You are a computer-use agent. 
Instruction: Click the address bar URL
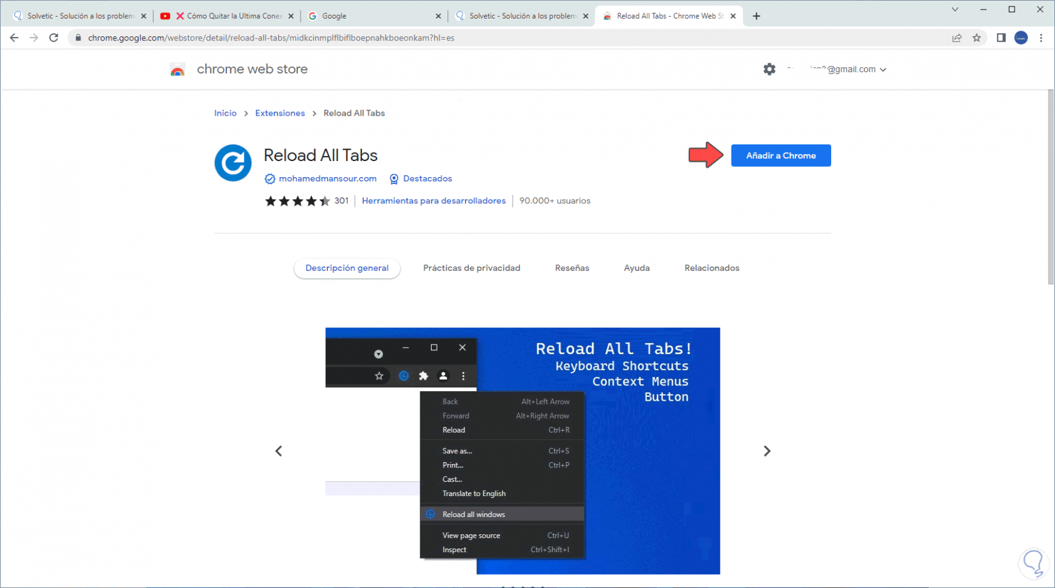click(x=271, y=38)
